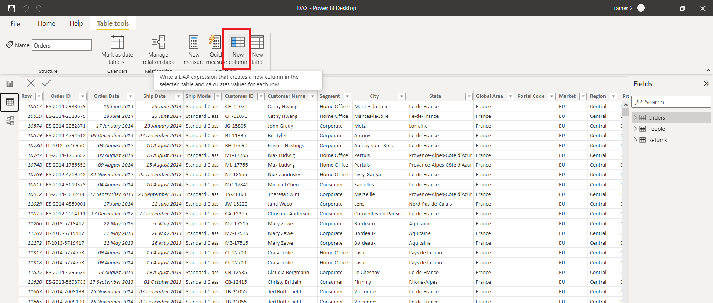Switch to Data view
Image resolution: width=713 pixels, height=303 pixels.
(x=10, y=102)
